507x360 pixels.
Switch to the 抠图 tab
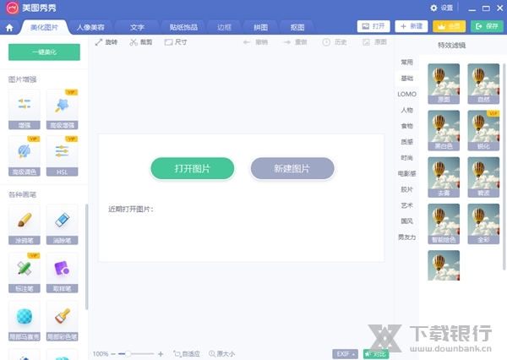(297, 28)
